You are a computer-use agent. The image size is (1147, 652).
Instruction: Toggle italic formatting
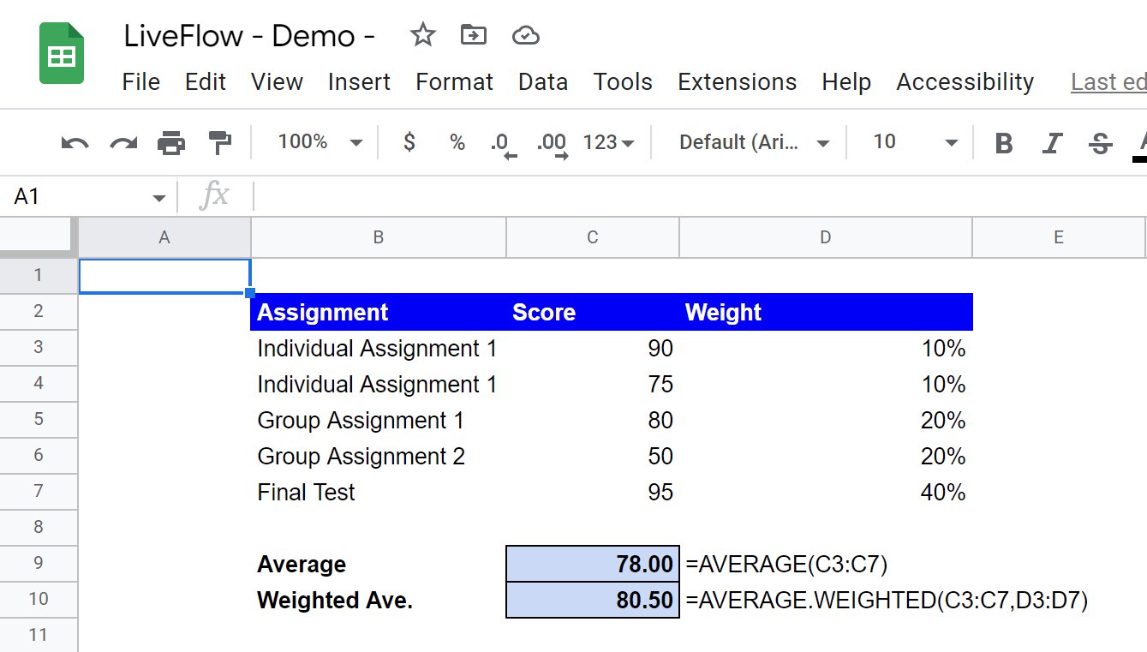[x=1052, y=143]
